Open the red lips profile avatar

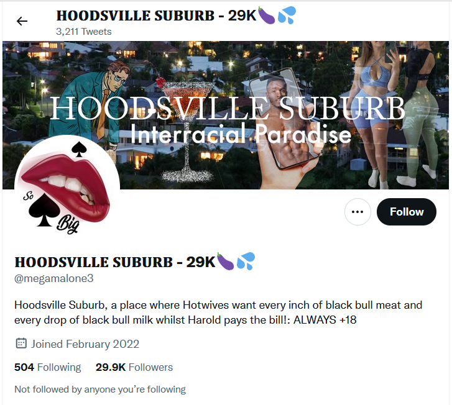(x=67, y=187)
